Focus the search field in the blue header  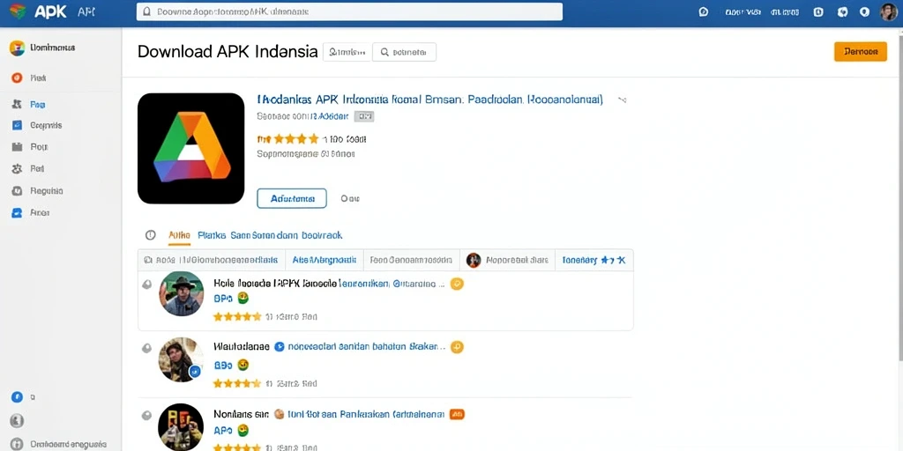click(x=349, y=11)
